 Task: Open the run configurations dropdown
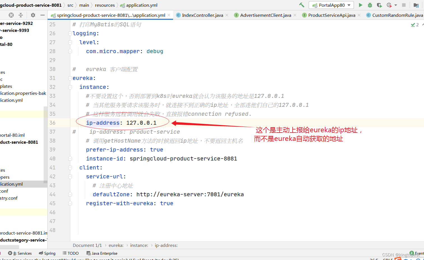[349, 5]
